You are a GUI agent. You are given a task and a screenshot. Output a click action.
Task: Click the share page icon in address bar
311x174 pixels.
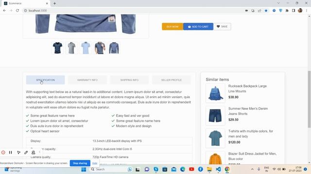[259, 11]
